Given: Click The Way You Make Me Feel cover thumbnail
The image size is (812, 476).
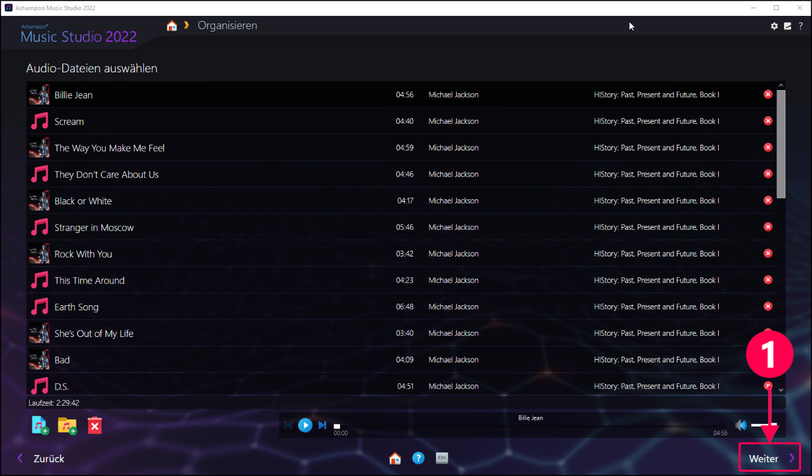Looking at the screenshot, I should (39, 147).
